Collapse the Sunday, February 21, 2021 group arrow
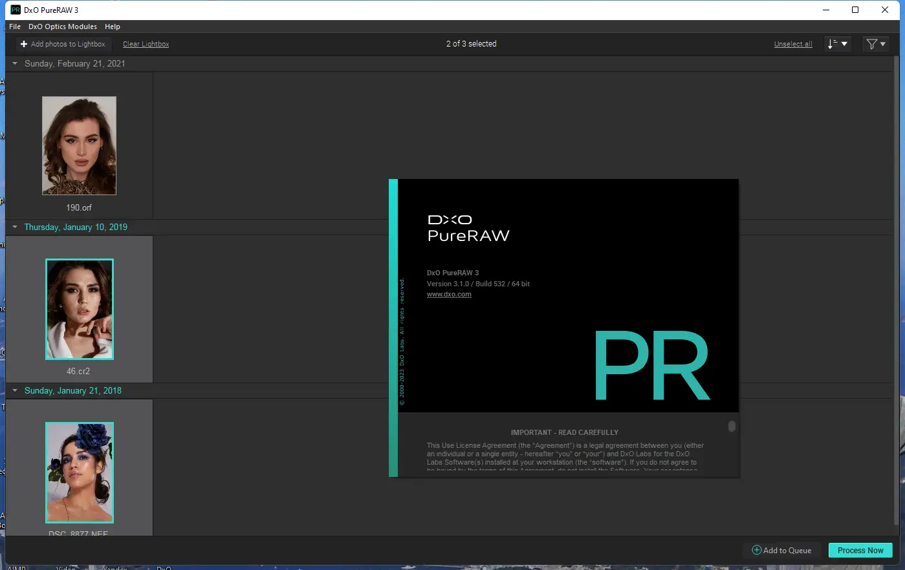The height and width of the screenshot is (570, 905). tap(15, 63)
